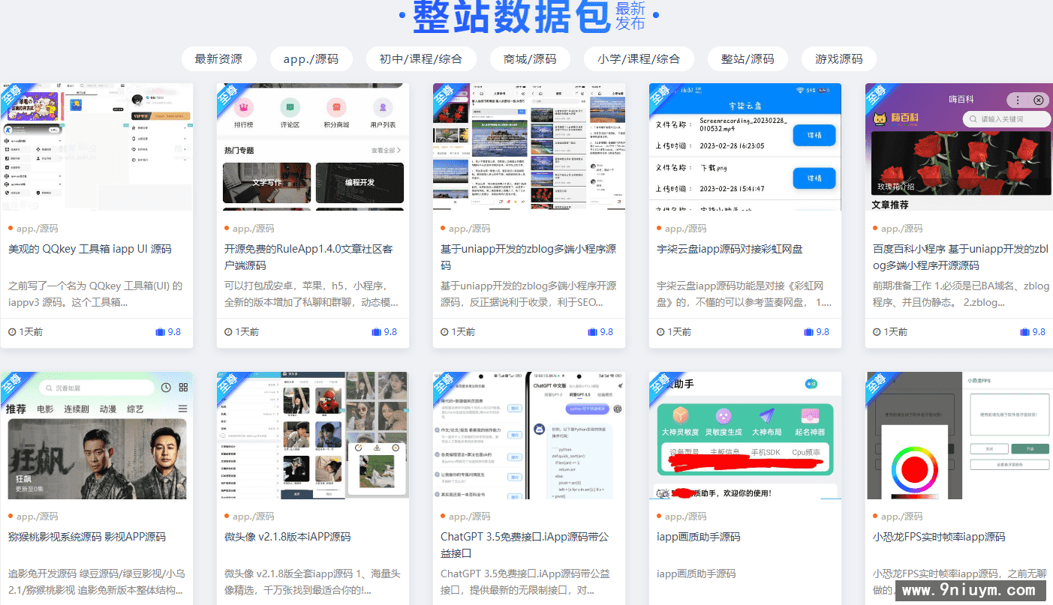Click the star icon in 微头像 preview popup

pyautogui.click(x=396, y=448)
